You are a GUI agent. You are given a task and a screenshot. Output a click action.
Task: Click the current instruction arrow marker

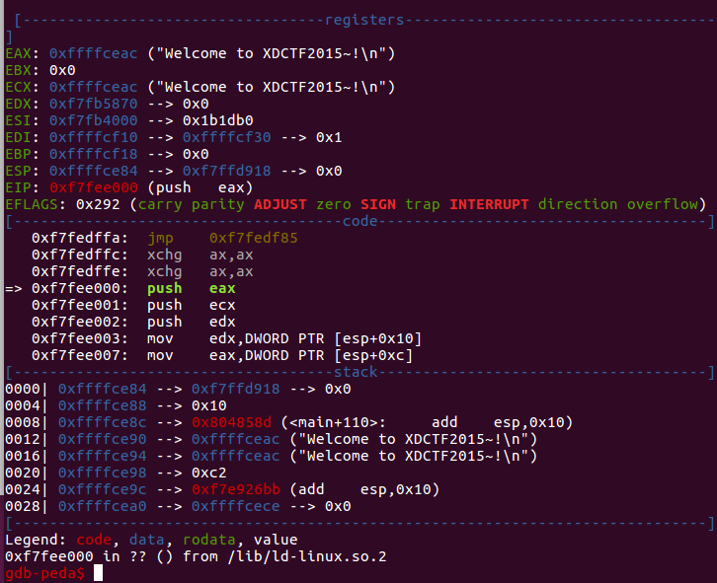pyautogui.click(x=13, y=288)
